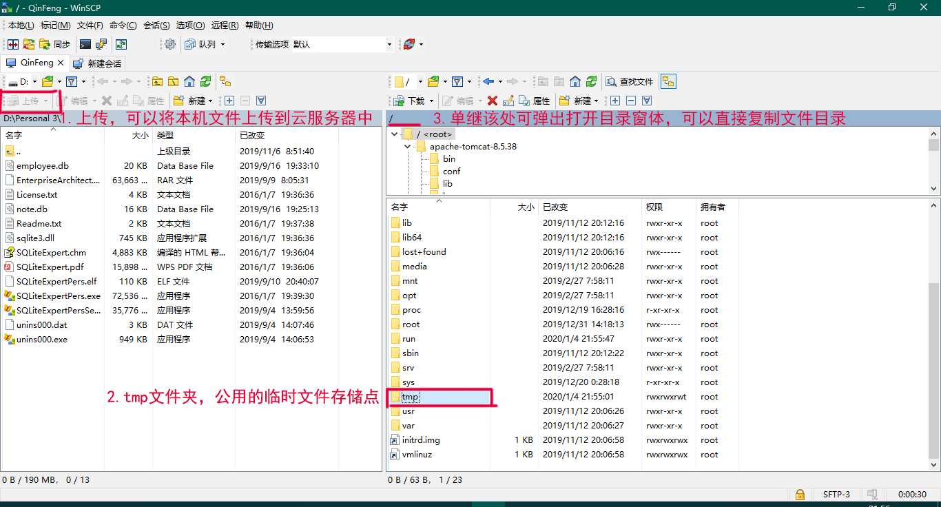The height and width of the screenshot is (507, 941).
Task: Open local directory folder icon
Action: 48,81
